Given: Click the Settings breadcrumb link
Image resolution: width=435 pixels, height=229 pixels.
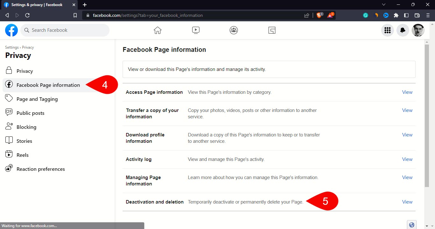Looking at the screenshot, I should click(x=12, y=47).
